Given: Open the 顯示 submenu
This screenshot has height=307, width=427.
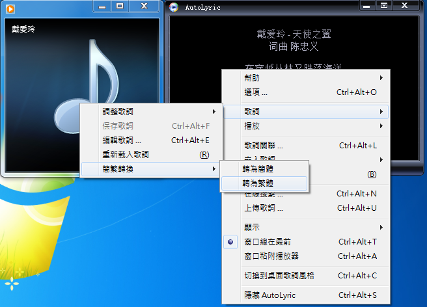Looking at the screenshot, I should tap(306, 227).
